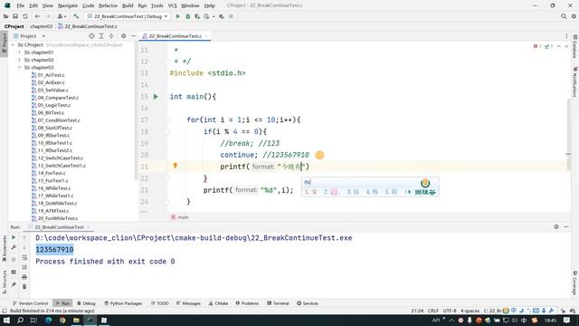Image resolution: width=579 pixels, height=326 pixels.
Task: Open the Build menu
Action: [x=128, y=5]
